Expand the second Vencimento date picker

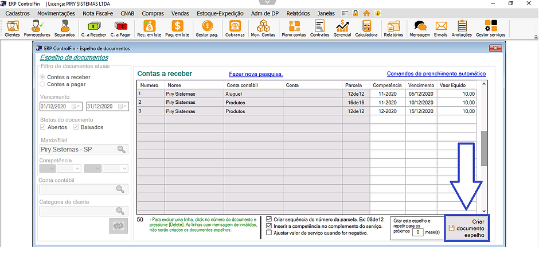point(123,107)
